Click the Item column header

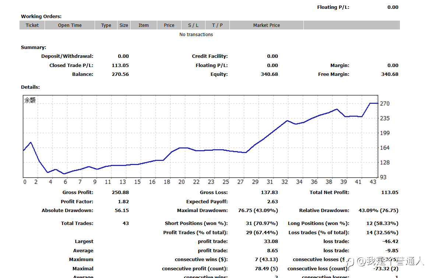tap(144, 25)
